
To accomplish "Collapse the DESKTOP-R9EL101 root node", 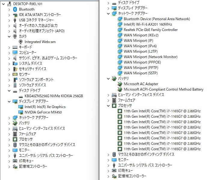I will (4, 4).
